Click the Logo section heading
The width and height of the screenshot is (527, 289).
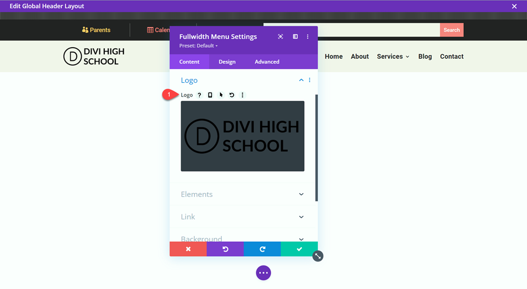click(x=189, y=80)
